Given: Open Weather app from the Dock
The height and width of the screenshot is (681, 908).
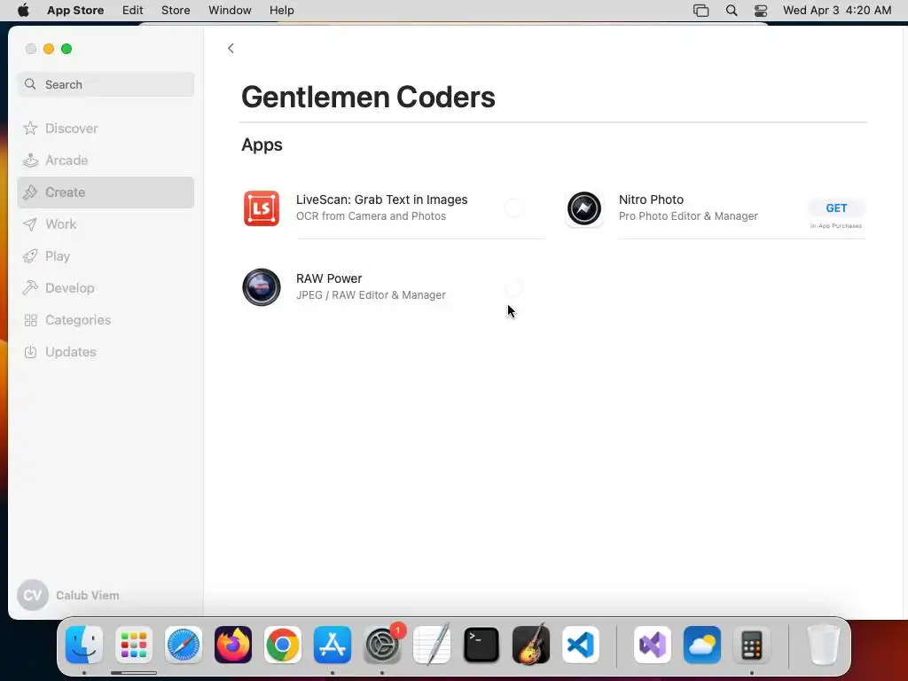Looking at the screenshot, I should coord(702,645).
